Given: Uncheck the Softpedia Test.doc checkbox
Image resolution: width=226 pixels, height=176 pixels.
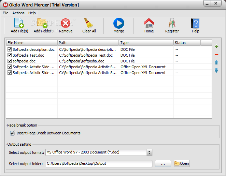Looking at the screenshot, I should pyautogui.click(x=10, y=55).
